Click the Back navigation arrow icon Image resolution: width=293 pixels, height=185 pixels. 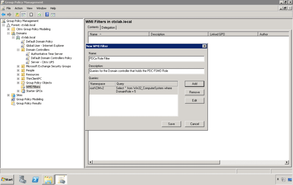(3, 14)
